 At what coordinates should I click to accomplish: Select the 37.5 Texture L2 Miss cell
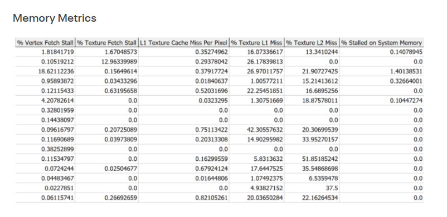pos(312,188)
